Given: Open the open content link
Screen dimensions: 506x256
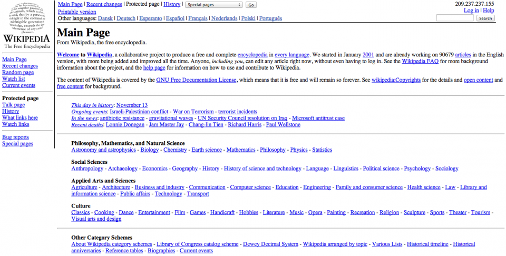Looking at the screenshot, I should [478, 80].
